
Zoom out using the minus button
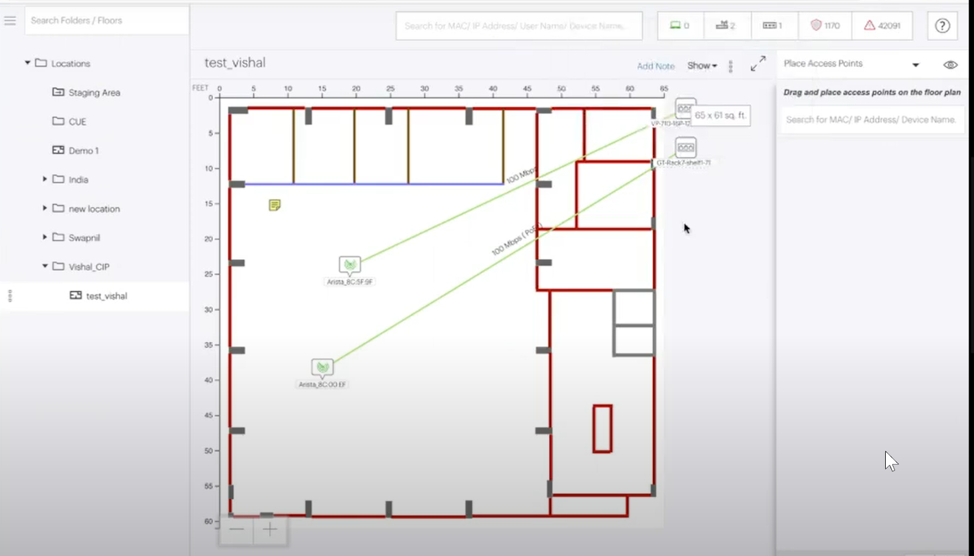[x=237, y=530]
